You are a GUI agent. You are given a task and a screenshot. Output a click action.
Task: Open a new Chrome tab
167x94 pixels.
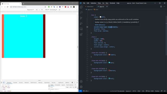coord(23,4)
